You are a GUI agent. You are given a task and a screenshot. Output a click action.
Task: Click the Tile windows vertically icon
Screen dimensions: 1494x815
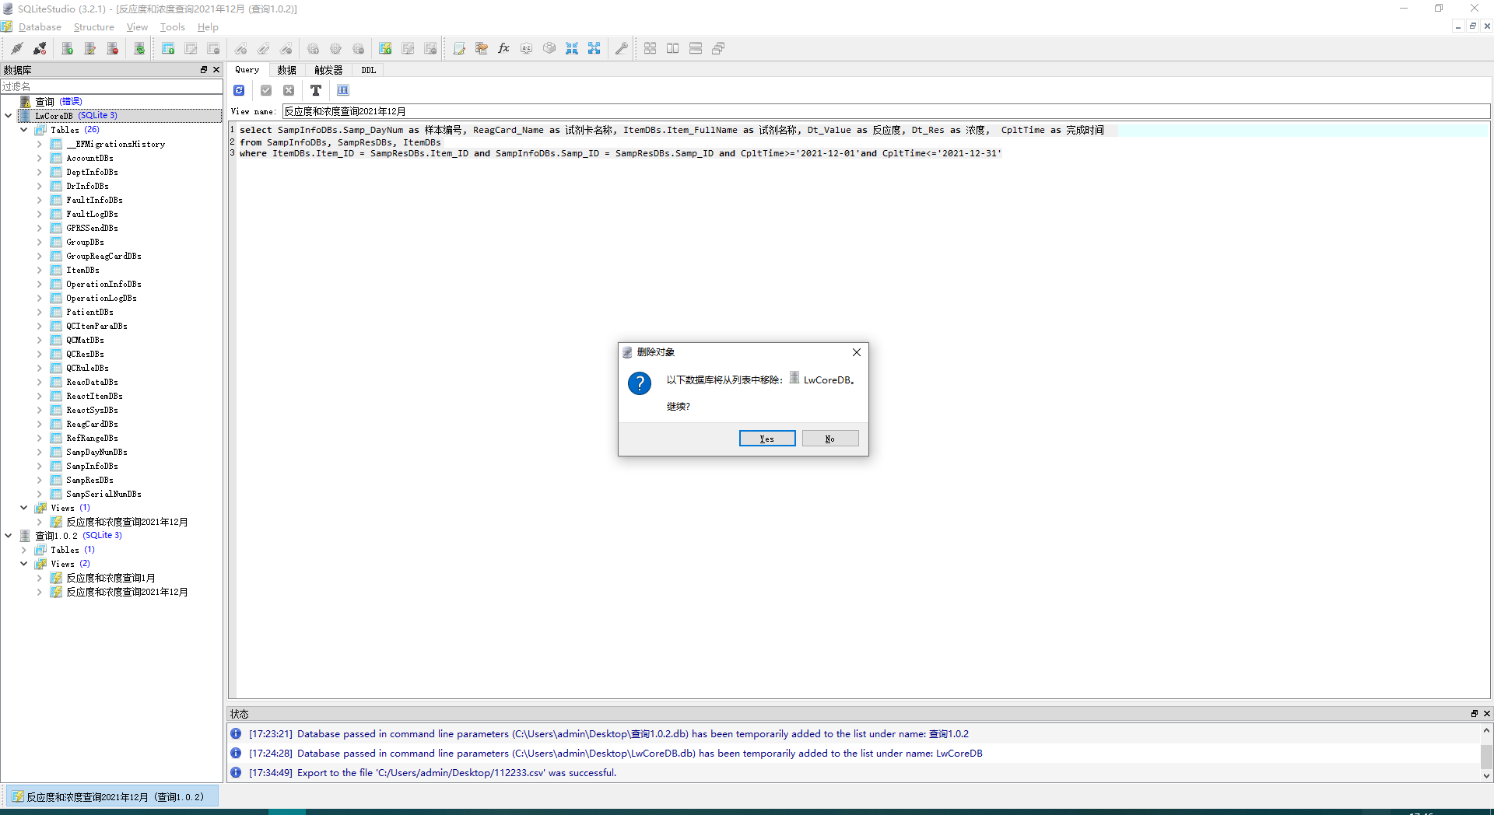(696, 48)
